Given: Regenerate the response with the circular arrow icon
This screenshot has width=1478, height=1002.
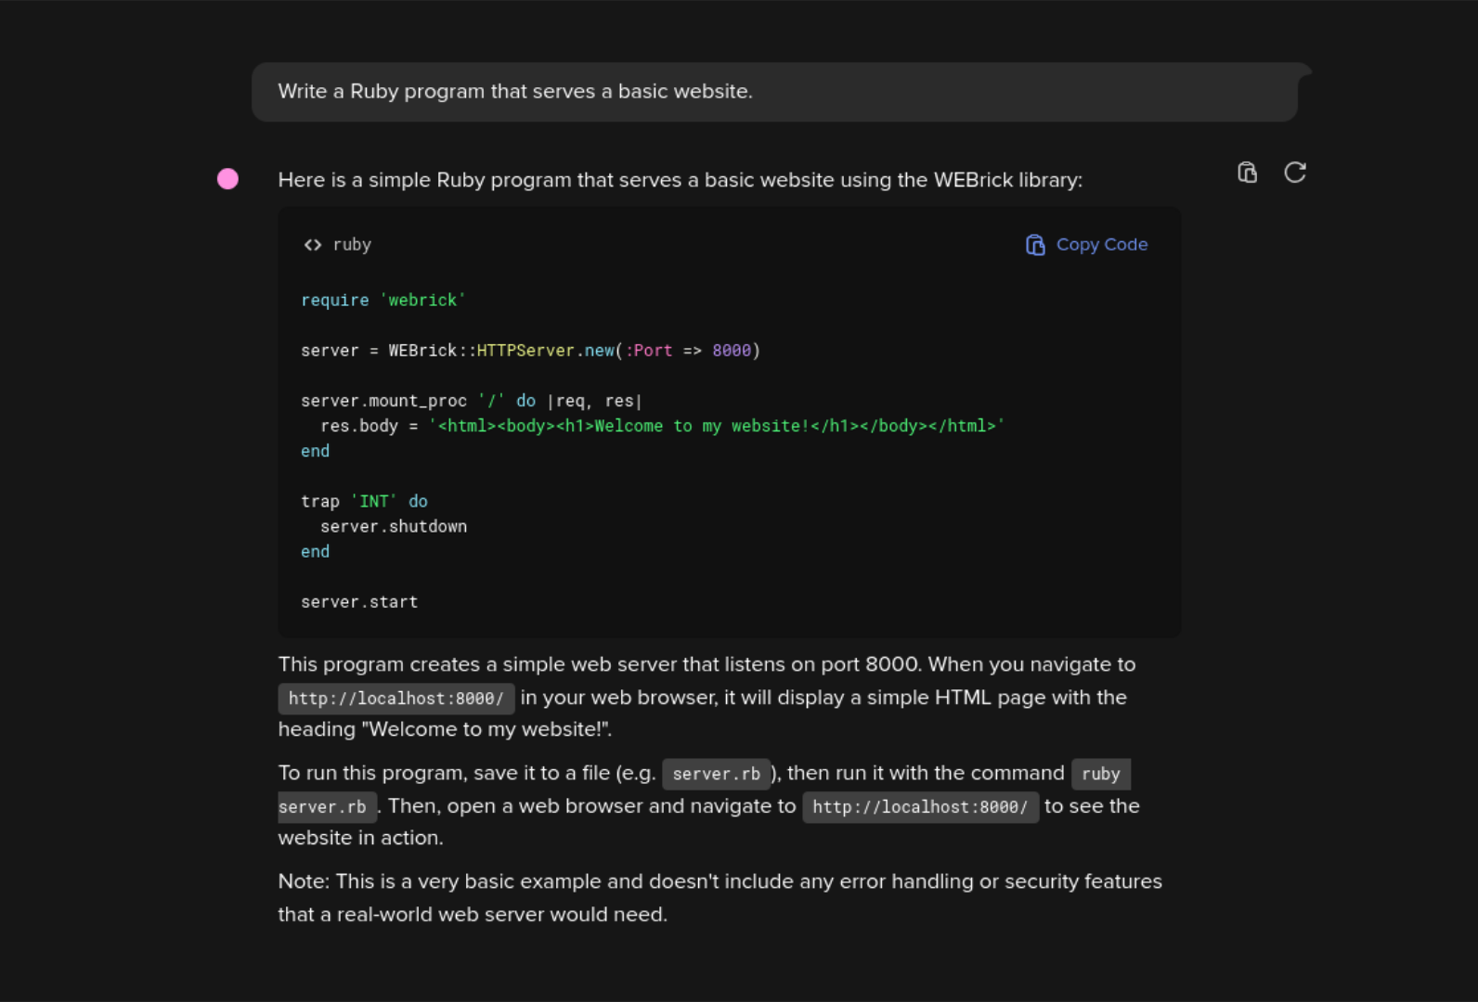Looking at the screenshot, I should click(x=1295, y=173).
